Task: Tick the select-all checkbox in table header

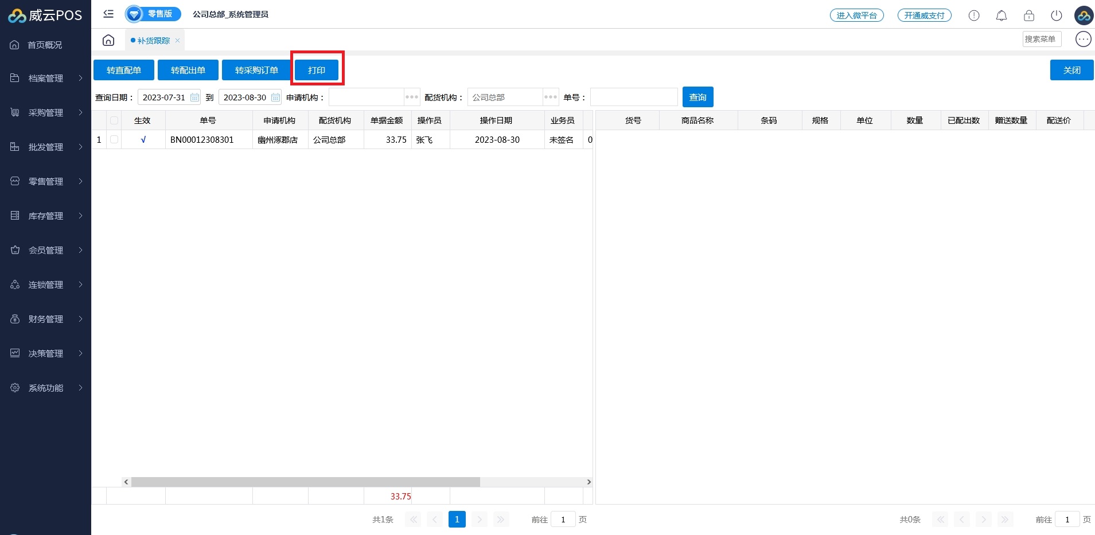Action: [114, 120]
